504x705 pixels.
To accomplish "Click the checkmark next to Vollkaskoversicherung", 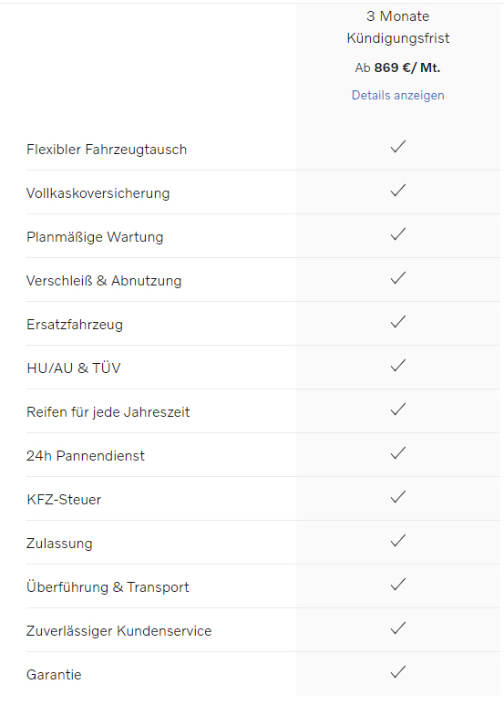I will pyautogui.click(x=398, y=191).
